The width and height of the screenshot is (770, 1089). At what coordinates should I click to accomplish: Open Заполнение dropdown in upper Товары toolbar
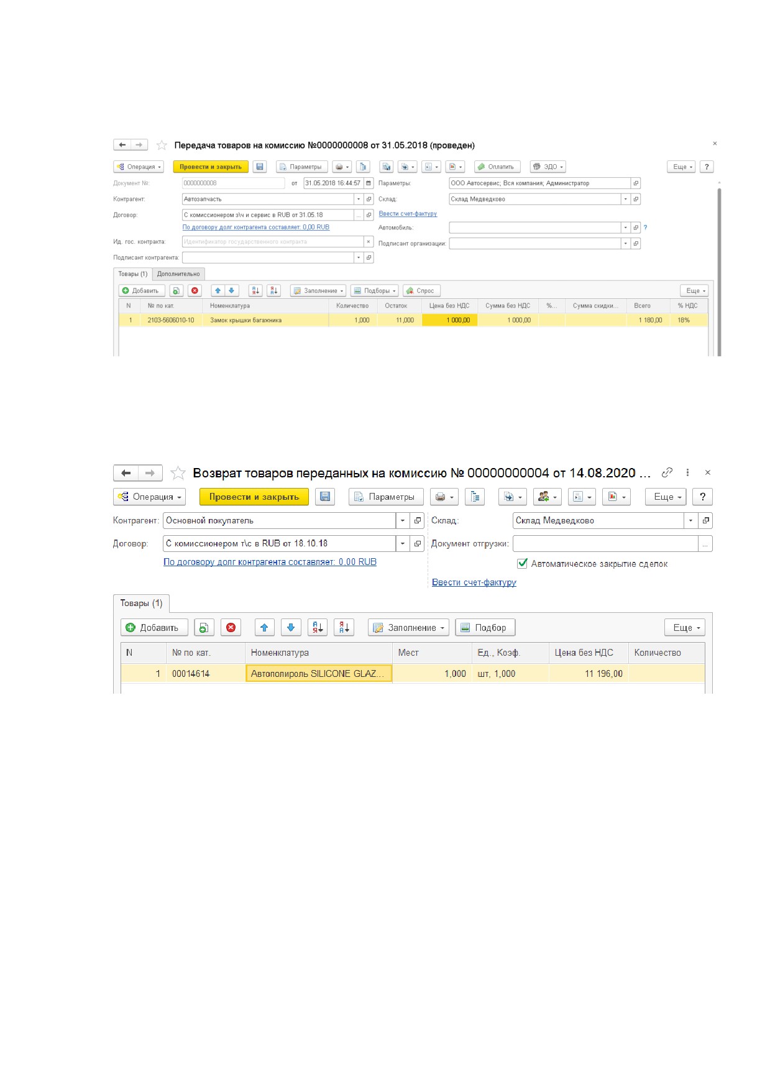[318, 290]
